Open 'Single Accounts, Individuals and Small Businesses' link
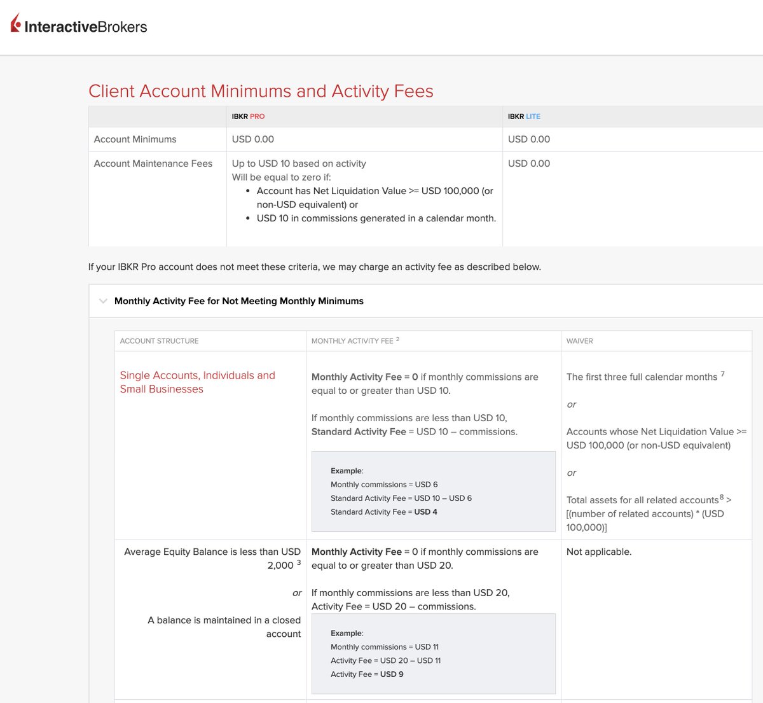Screen dimensions: 763x703 coord(198,382)
